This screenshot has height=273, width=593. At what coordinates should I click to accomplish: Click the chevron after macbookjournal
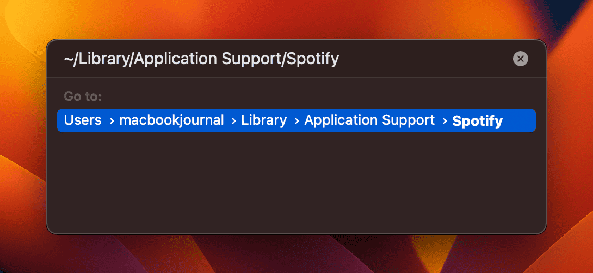234,121
